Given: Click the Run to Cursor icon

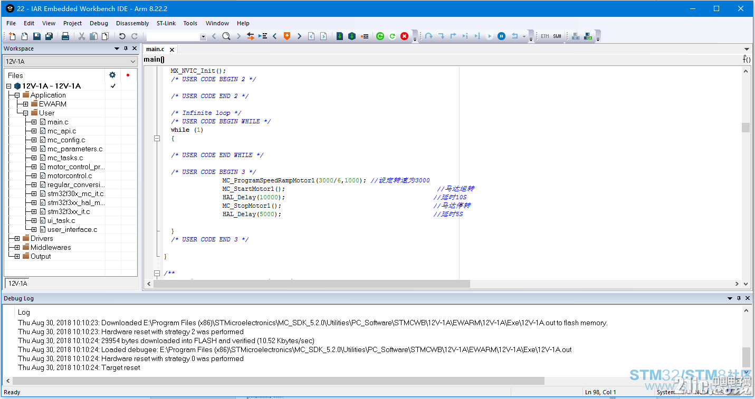Looking at the screenshot, I should pos(477,36).
